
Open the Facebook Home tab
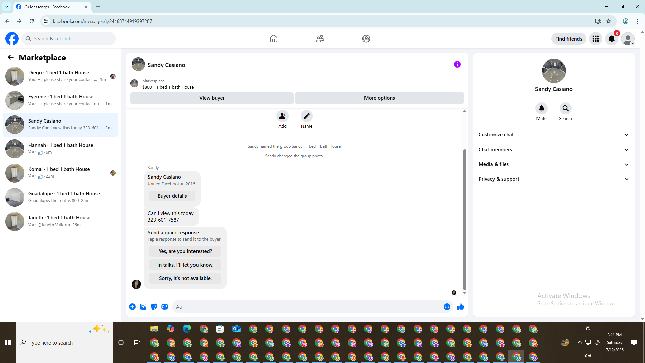pyautogui.click(x=273, y=39)
